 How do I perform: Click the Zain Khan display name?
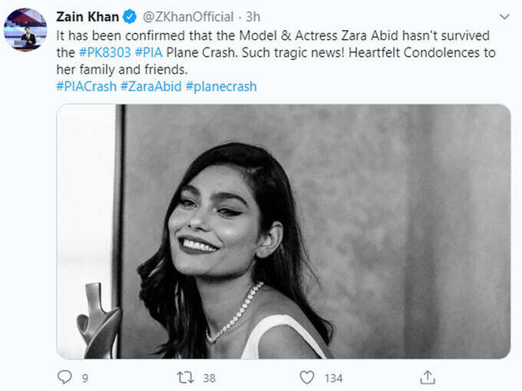click(88, 17)
